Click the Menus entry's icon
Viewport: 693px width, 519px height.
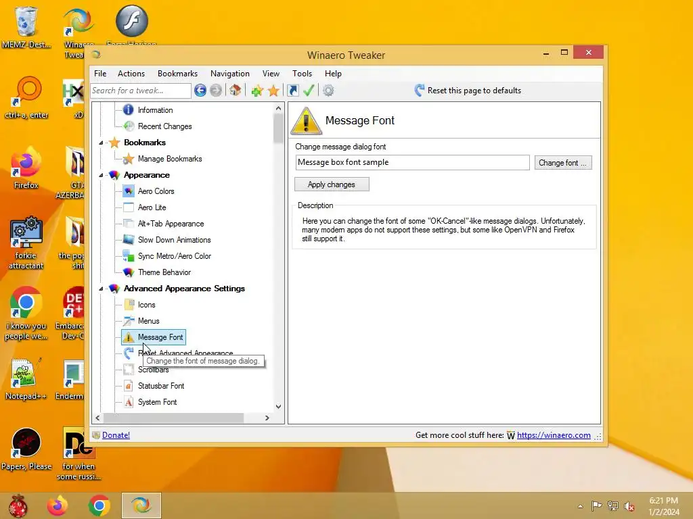pyautogui.click(x=129, y=321)
